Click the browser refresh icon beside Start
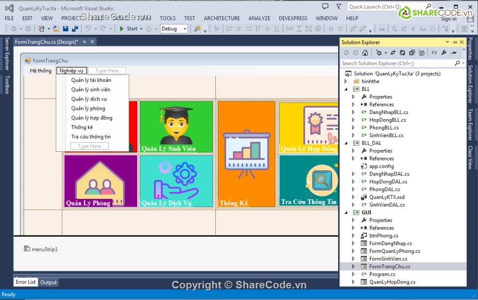 pyautogui.click(x=149, y=29)
